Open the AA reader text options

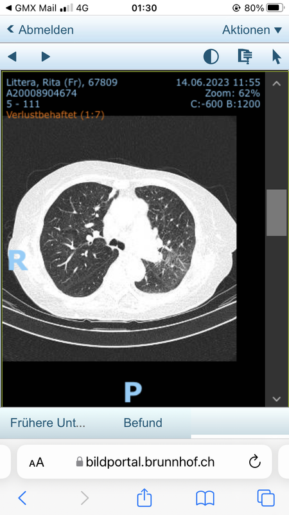point(37,462)
